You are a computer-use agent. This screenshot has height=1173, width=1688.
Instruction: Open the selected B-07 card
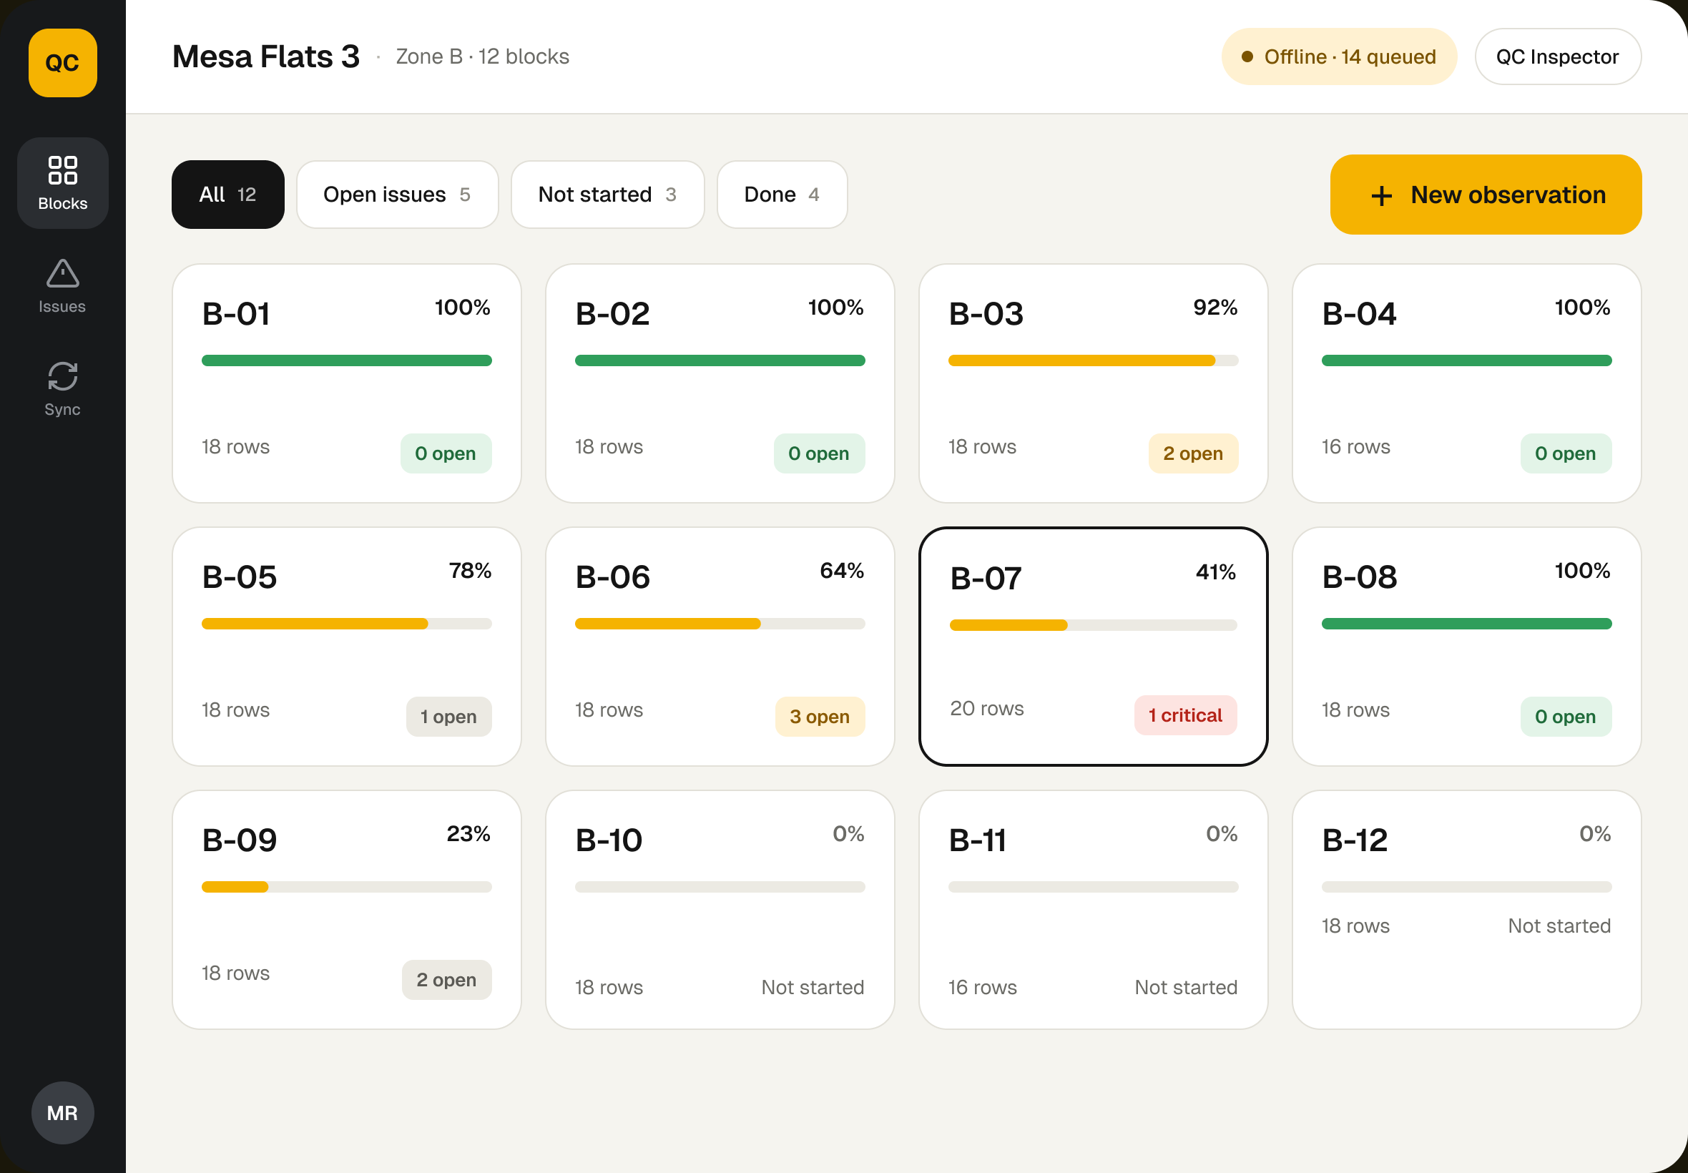pyautogui.click(x=1094, y=647)
